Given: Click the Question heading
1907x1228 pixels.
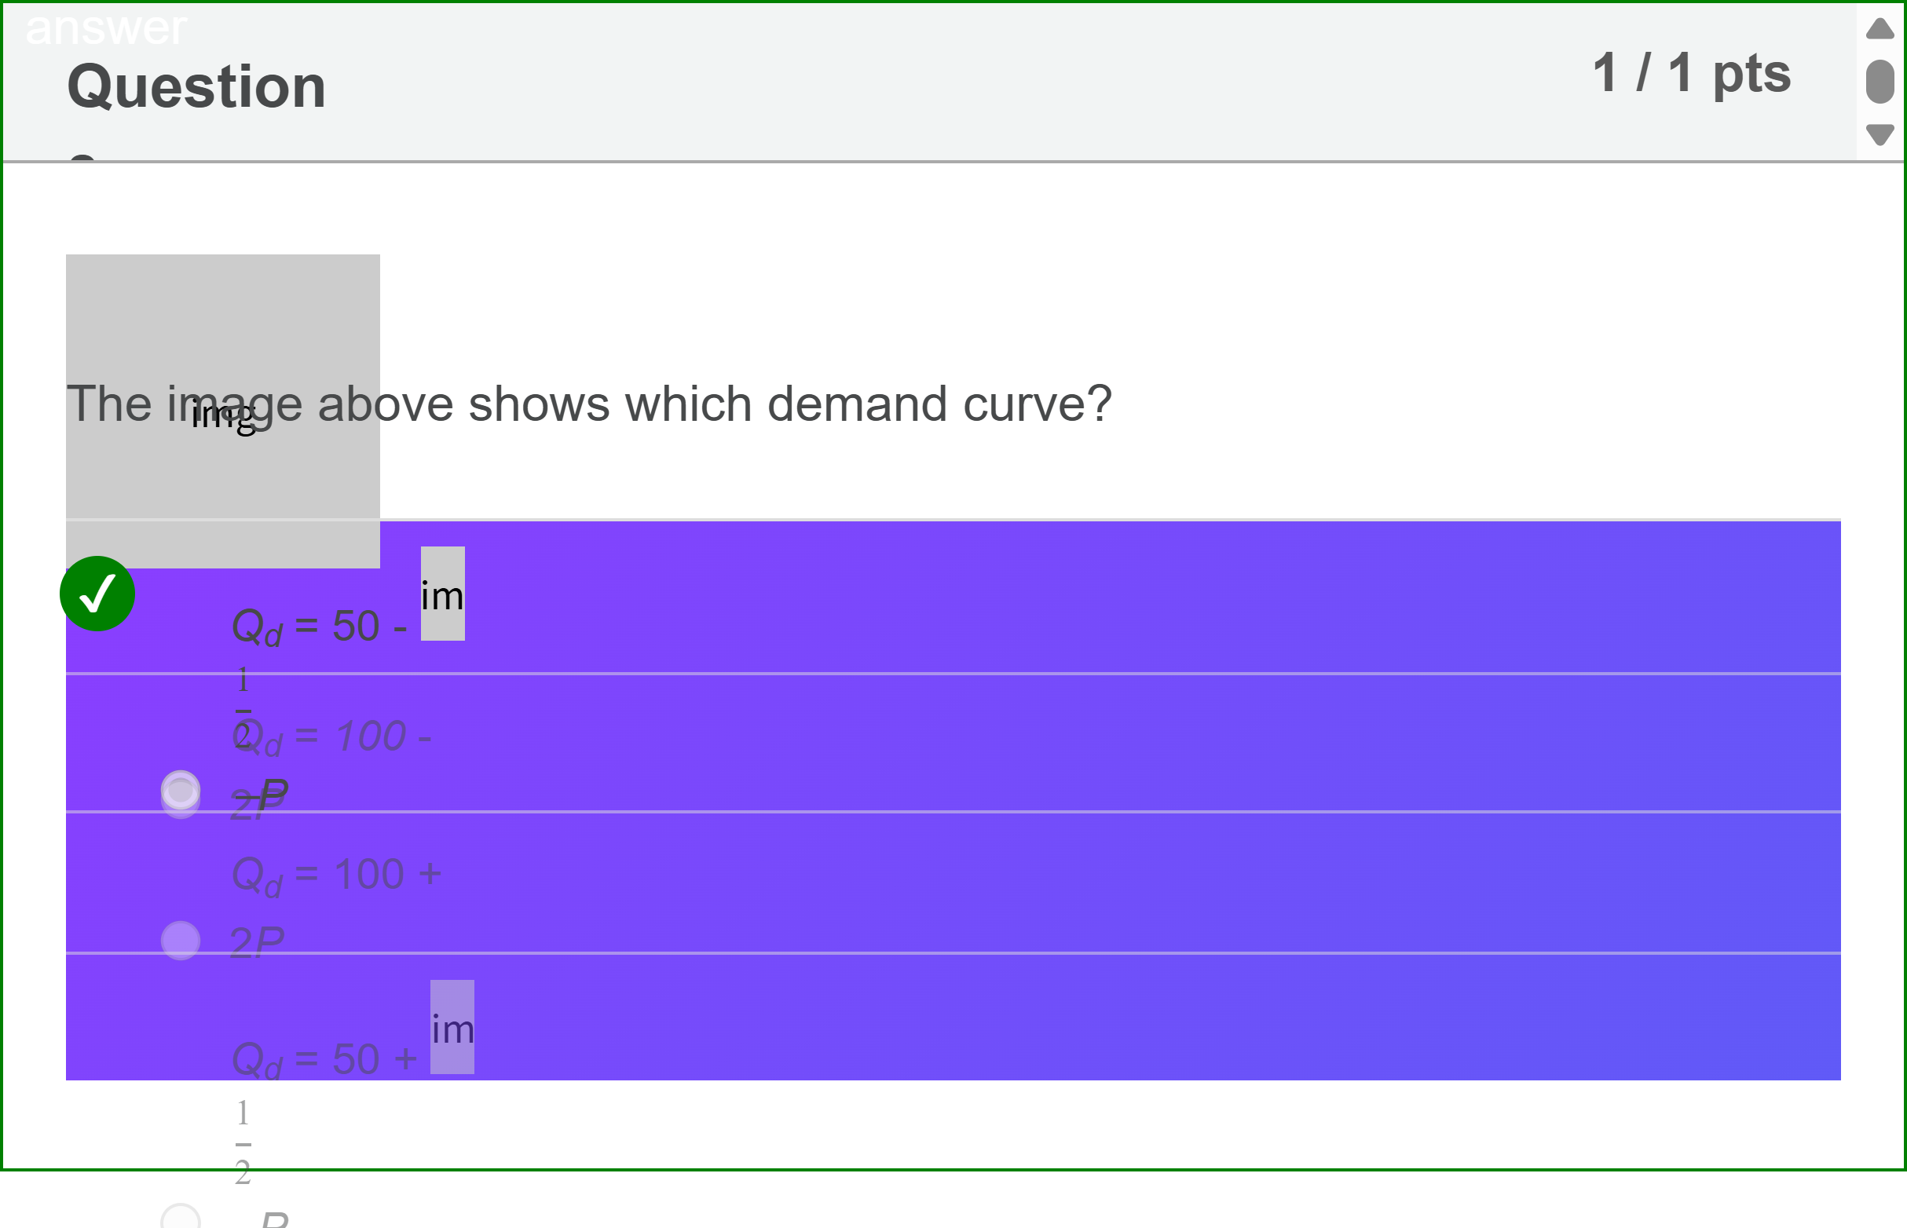Looking at the screenshot, I should tap(196, 86).
